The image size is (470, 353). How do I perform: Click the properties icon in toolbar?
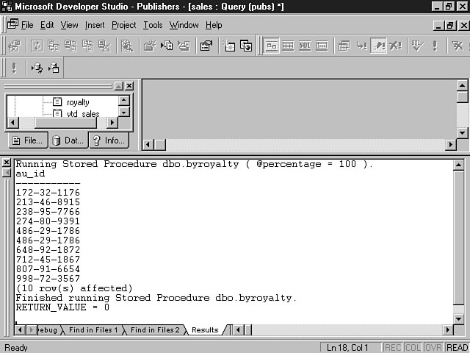pos(206,46)
